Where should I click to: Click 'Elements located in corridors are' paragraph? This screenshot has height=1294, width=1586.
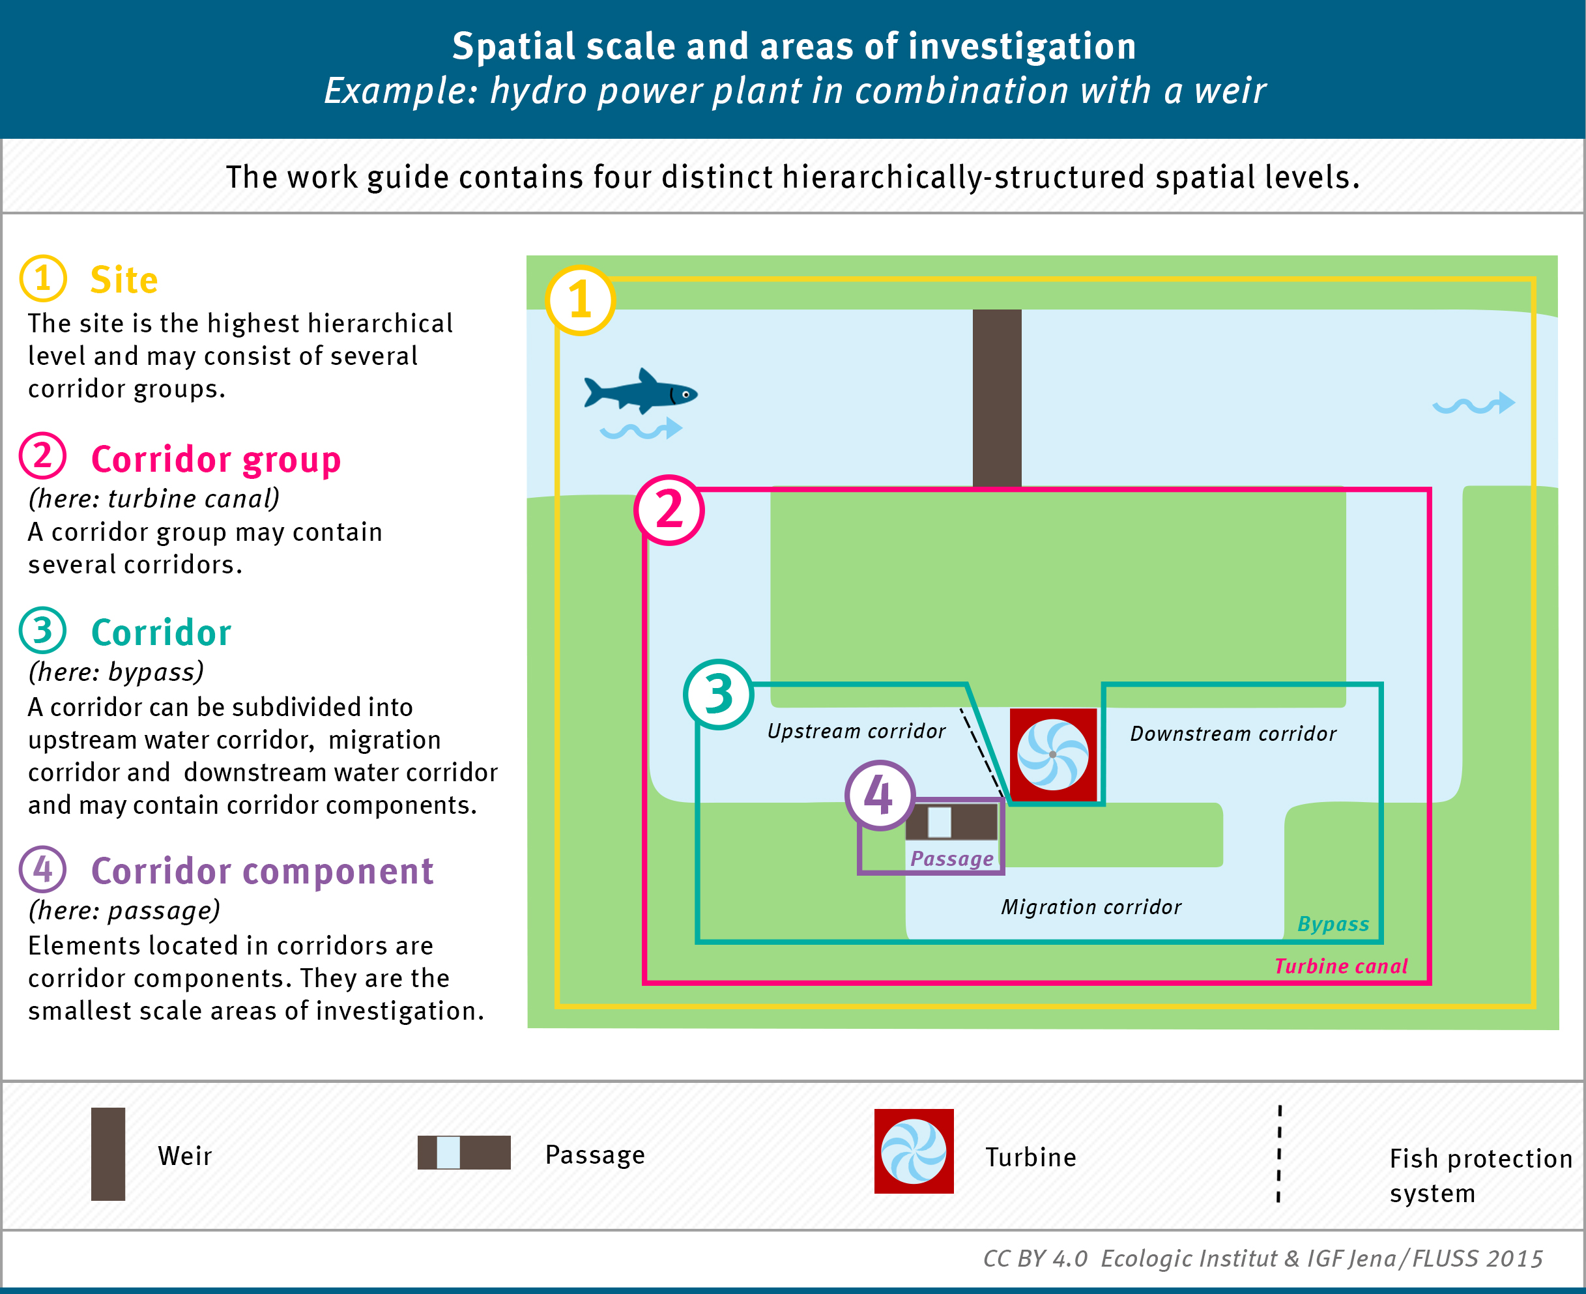tap(256, 978)
